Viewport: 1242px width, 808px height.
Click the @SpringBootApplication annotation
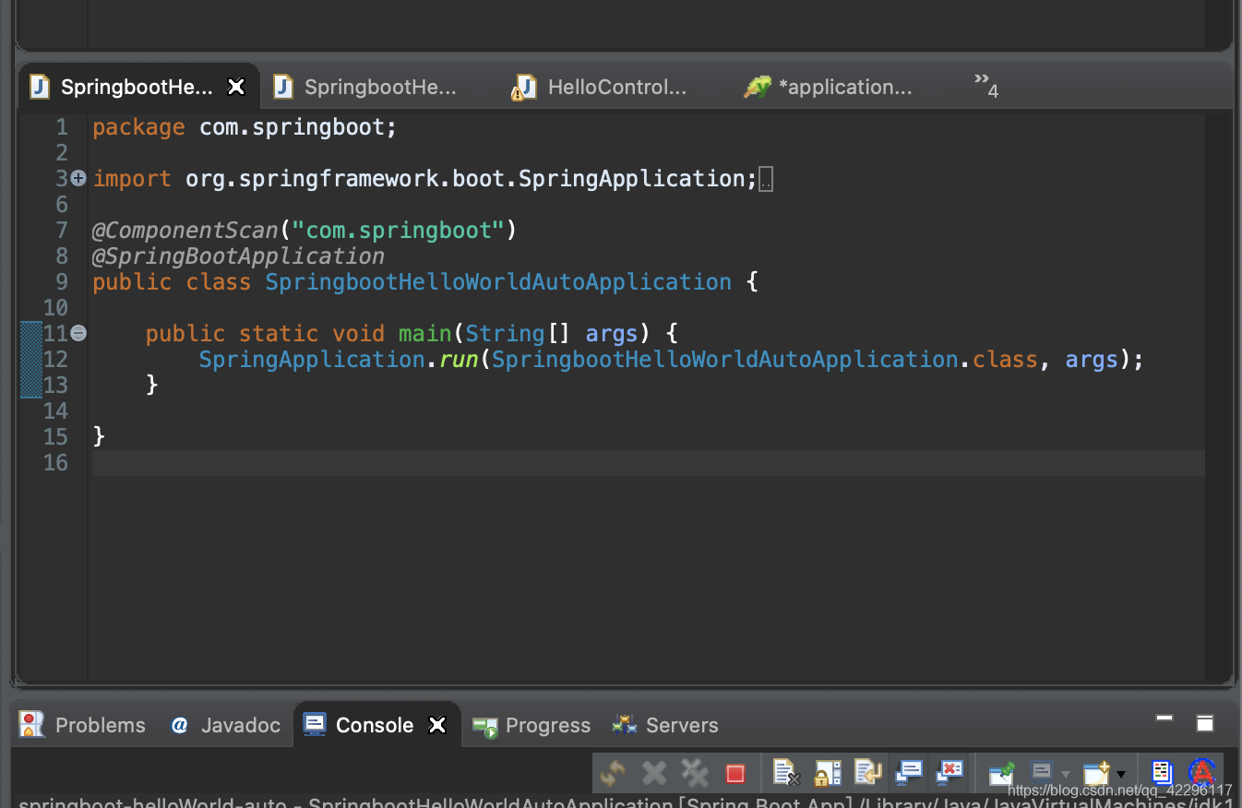click(238, 255)
